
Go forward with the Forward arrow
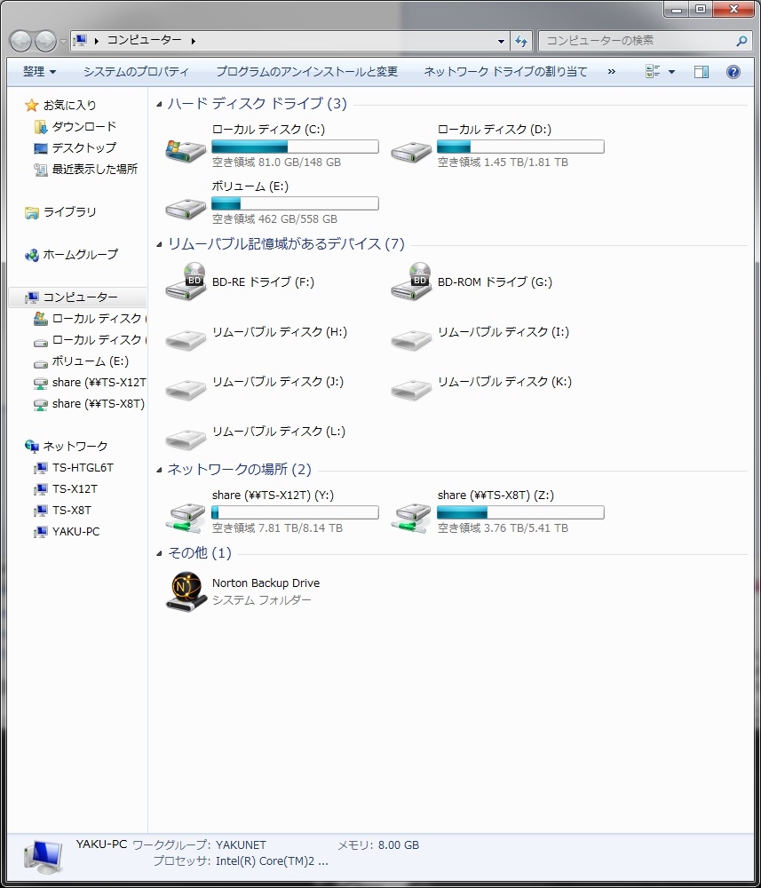click(x=45, y=41)
